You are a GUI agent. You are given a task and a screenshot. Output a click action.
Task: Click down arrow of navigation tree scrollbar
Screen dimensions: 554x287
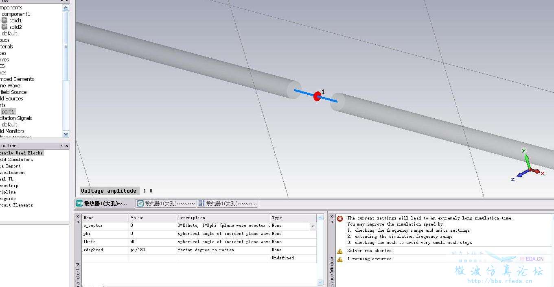point(66,134)
